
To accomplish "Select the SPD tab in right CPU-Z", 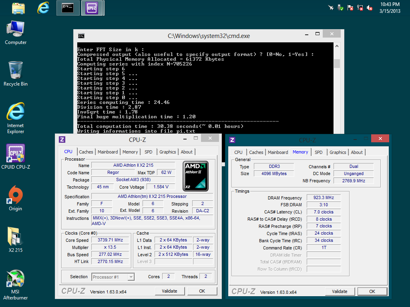I will 318,152.
